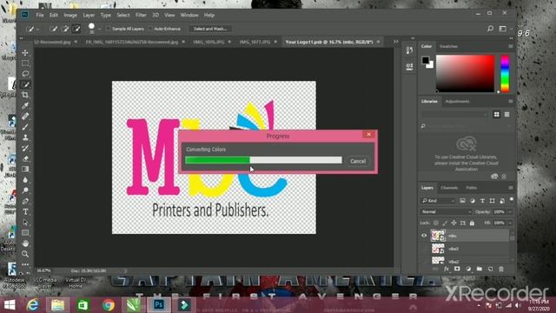Close the Progress dialog with X
This screenshot has height=313, width=556.
368,135
